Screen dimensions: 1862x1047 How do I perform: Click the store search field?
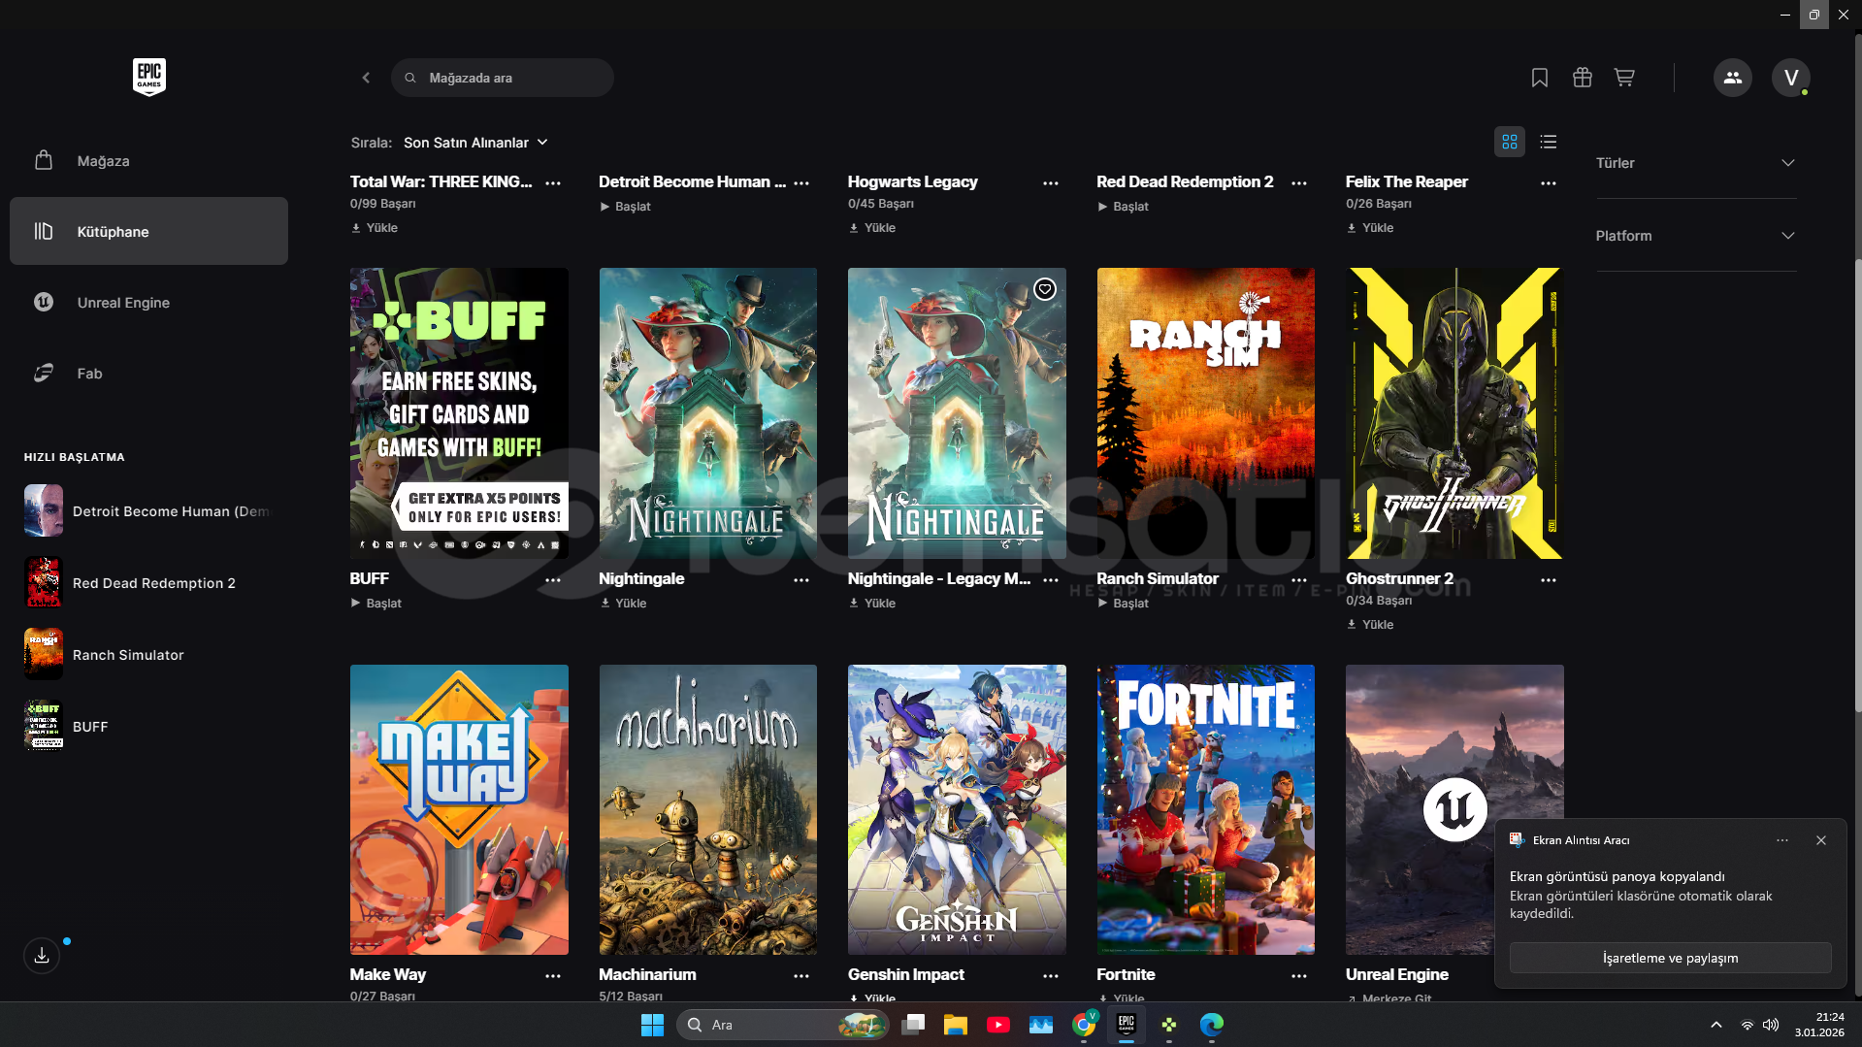pos(503,78)
